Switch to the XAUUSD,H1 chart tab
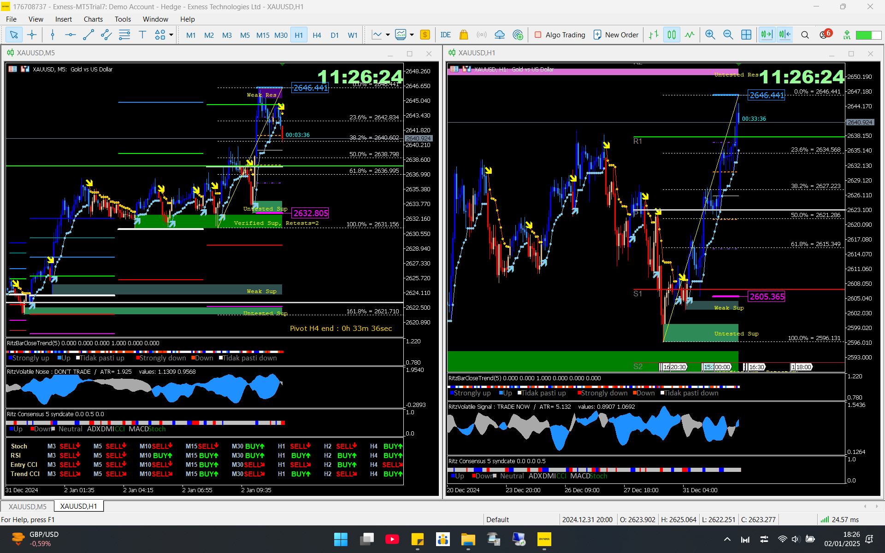 [79, 506]
